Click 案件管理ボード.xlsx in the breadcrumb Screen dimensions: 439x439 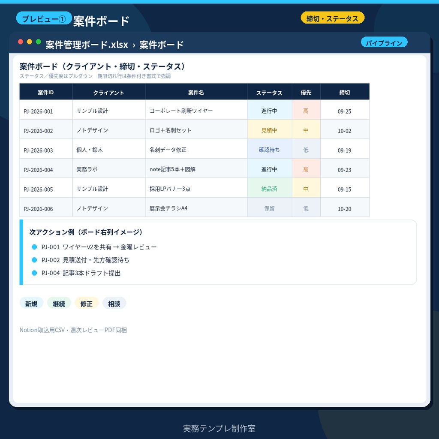(87, 45)
